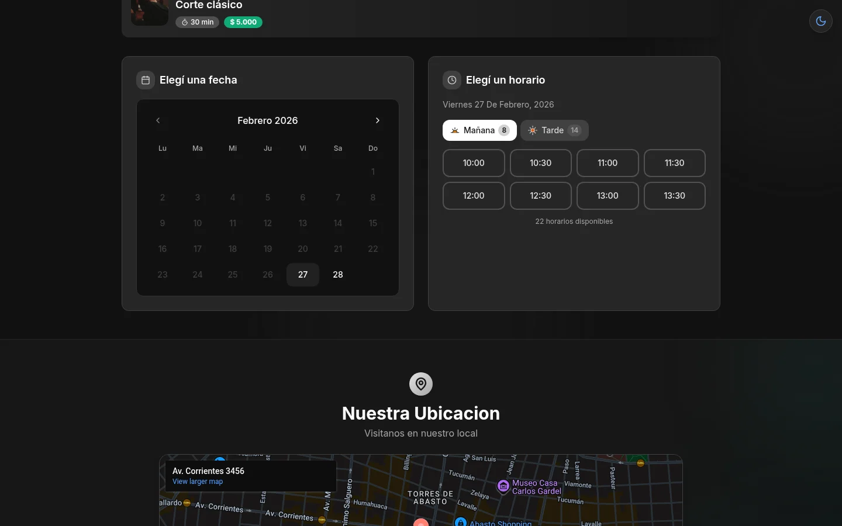Click the red location pin on the map
This screenshot has width=842, height=526.
(421, 523)
